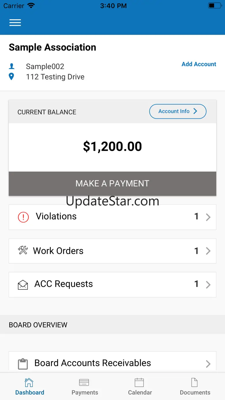Tap the Sample Association title
Viewport: 225px width, 400px height.
52,47
